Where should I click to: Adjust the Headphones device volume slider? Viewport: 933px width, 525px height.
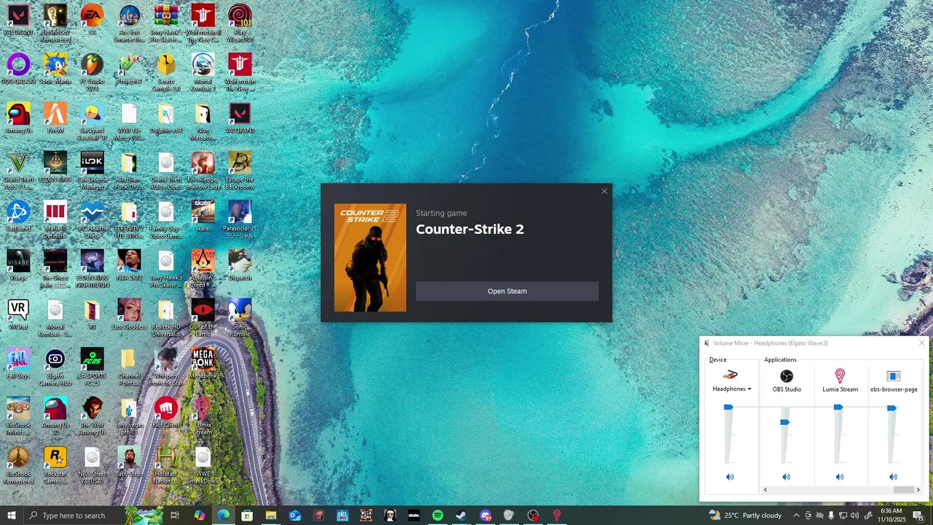tap(728, 408)
